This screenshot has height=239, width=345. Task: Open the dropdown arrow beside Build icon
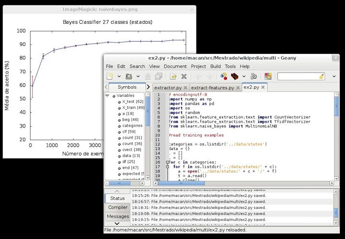tap(244, 76)
